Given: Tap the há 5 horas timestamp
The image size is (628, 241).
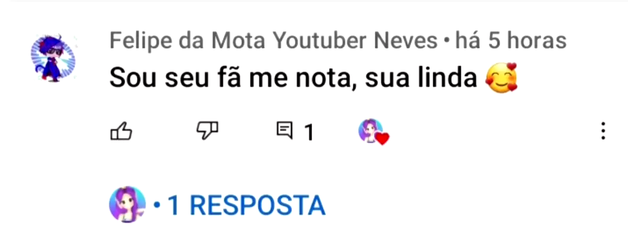Looking at the screenshot, I should (511, 41).
